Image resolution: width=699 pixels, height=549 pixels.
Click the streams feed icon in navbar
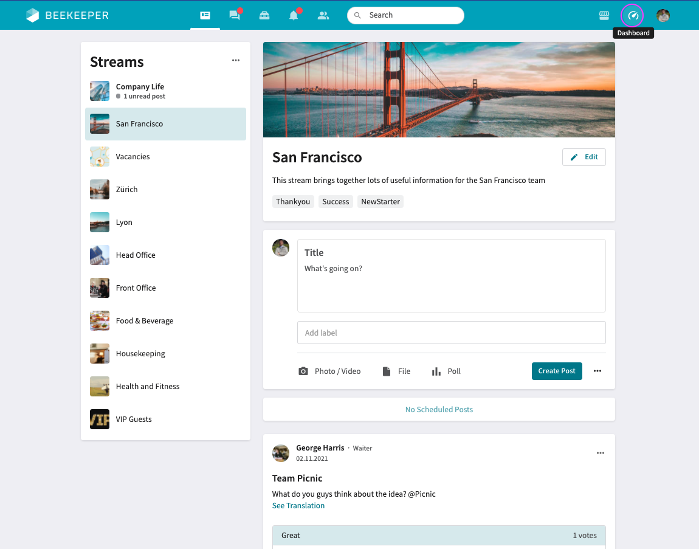(205, 15)
